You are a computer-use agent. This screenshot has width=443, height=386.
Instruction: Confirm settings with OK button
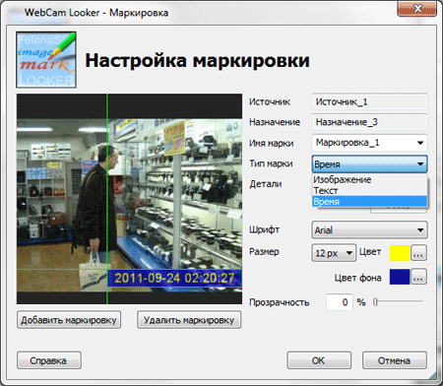pos(319,360)
